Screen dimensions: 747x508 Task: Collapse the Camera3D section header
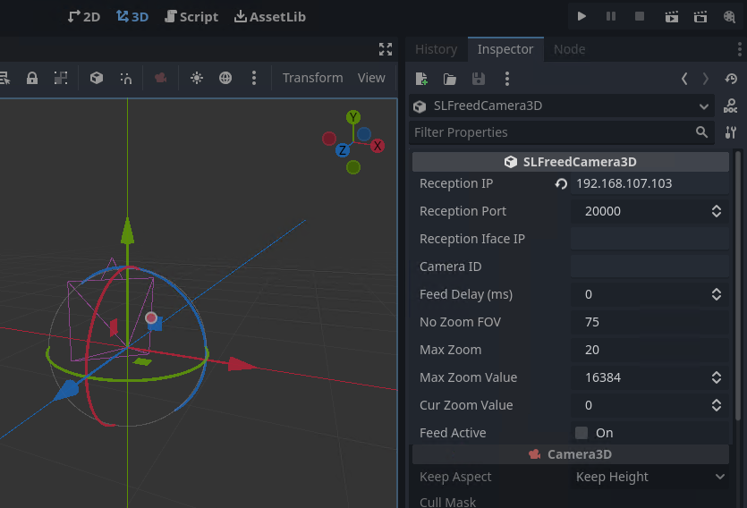[x=570, y=454]
